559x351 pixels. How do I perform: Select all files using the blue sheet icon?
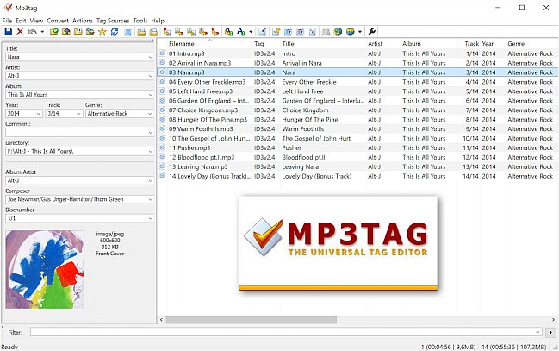127,32
